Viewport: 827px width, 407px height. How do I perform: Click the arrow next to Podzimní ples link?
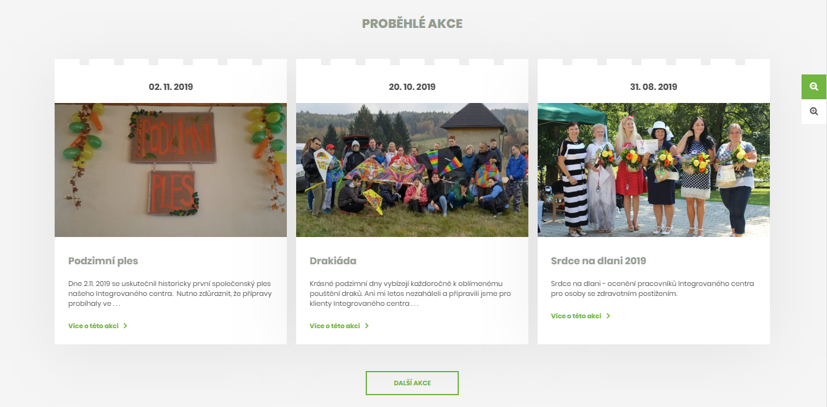point(125,326)
